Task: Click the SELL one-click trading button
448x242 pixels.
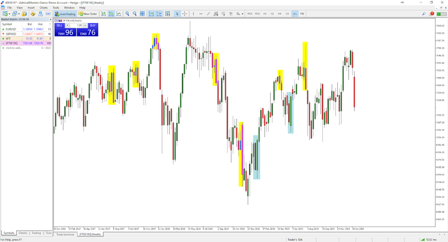Action: pyautogui.click(x=65, y=30)
